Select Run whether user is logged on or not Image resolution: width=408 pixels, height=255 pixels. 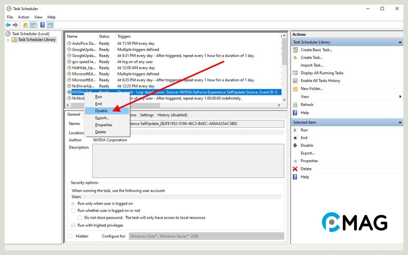(x=73, y=211)
